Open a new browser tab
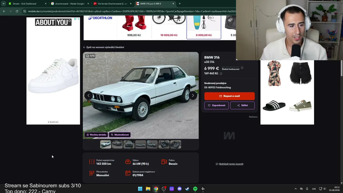The height and width of the screenshot is (193, 343). (x=180, y=4)
